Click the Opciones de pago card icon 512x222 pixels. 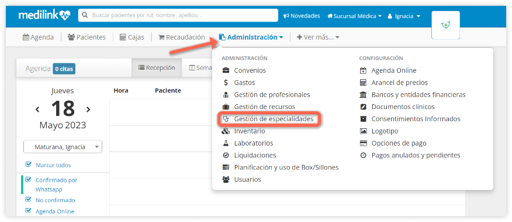click(x=363, y=143)
